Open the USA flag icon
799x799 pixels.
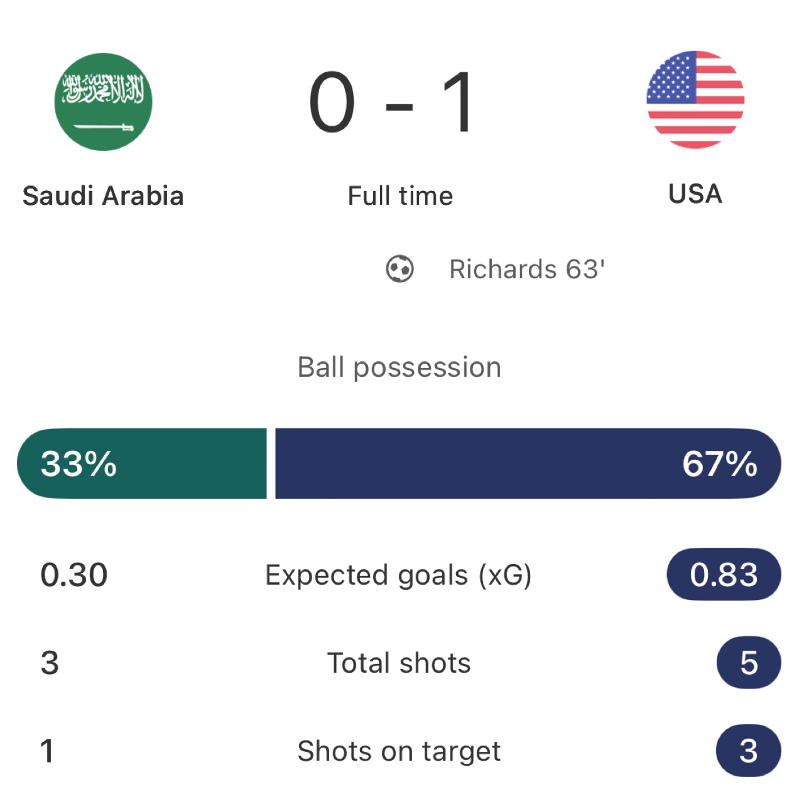coord(695,100)
